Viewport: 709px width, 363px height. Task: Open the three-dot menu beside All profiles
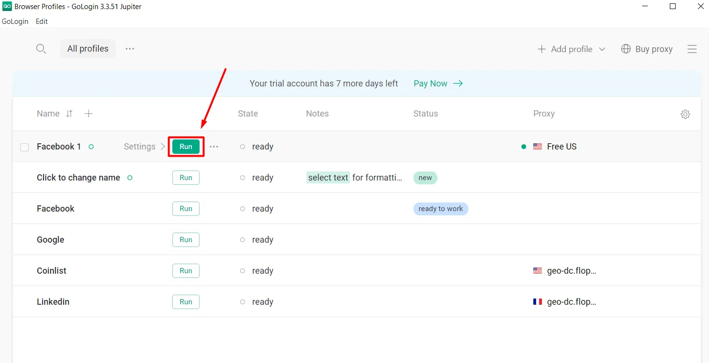pyautogui.click(x=130, y=49)
